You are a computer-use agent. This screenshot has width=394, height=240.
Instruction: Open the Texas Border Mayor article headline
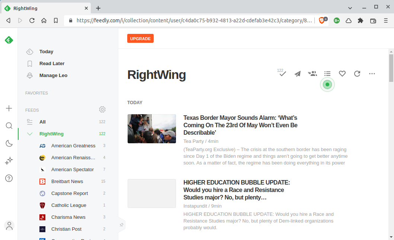tap(240, 125)
